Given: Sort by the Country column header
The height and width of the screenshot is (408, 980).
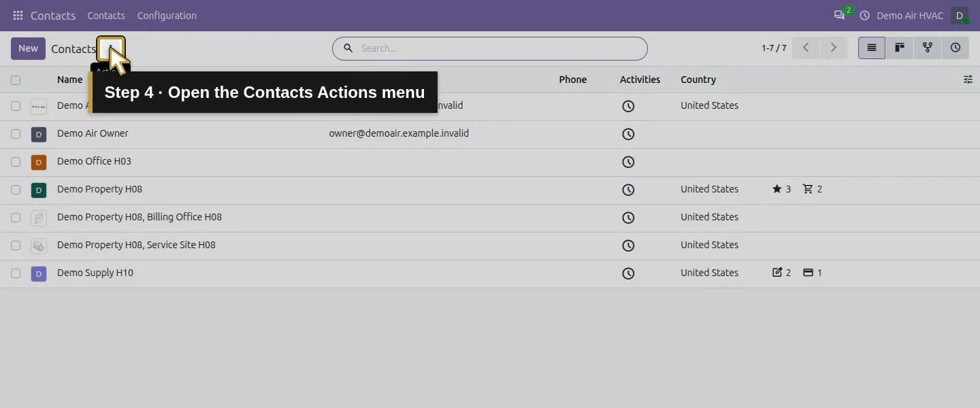Looking at the screenshot, I should (x=698, y=80).
